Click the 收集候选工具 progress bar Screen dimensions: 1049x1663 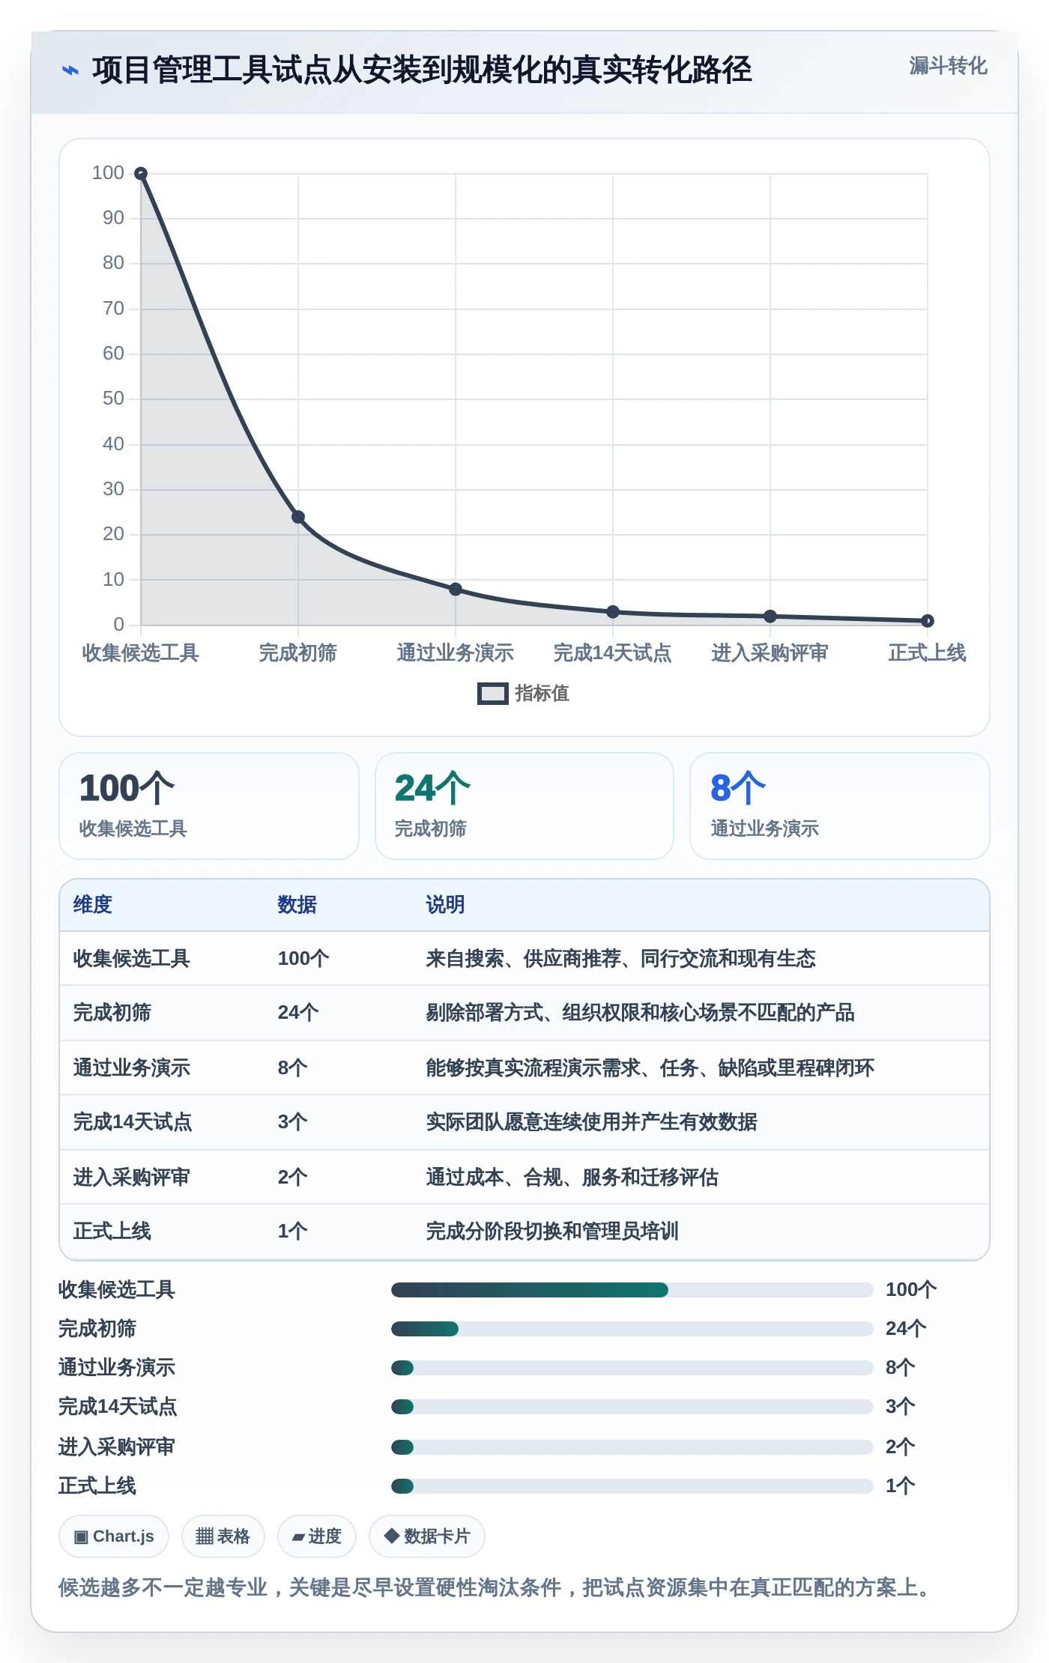pos(632,1290)
